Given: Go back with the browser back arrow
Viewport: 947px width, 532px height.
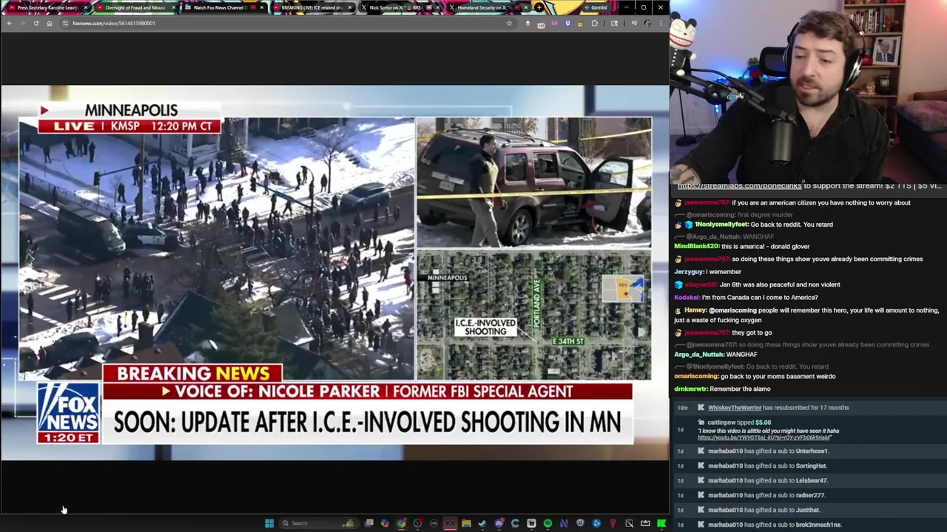Looking at the screenshot, I should coord(9,23).
